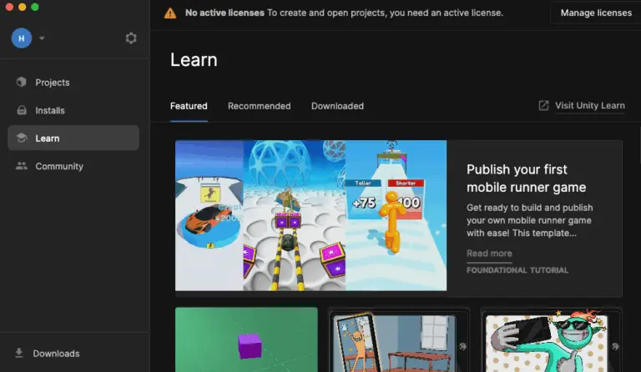Click the Community people icon
The width and height of the screenshot is (641, 372).
22,166
